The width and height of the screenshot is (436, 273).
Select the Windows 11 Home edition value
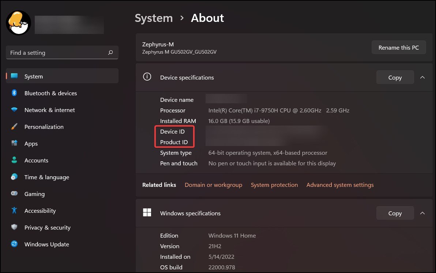[x=232, y=235]
